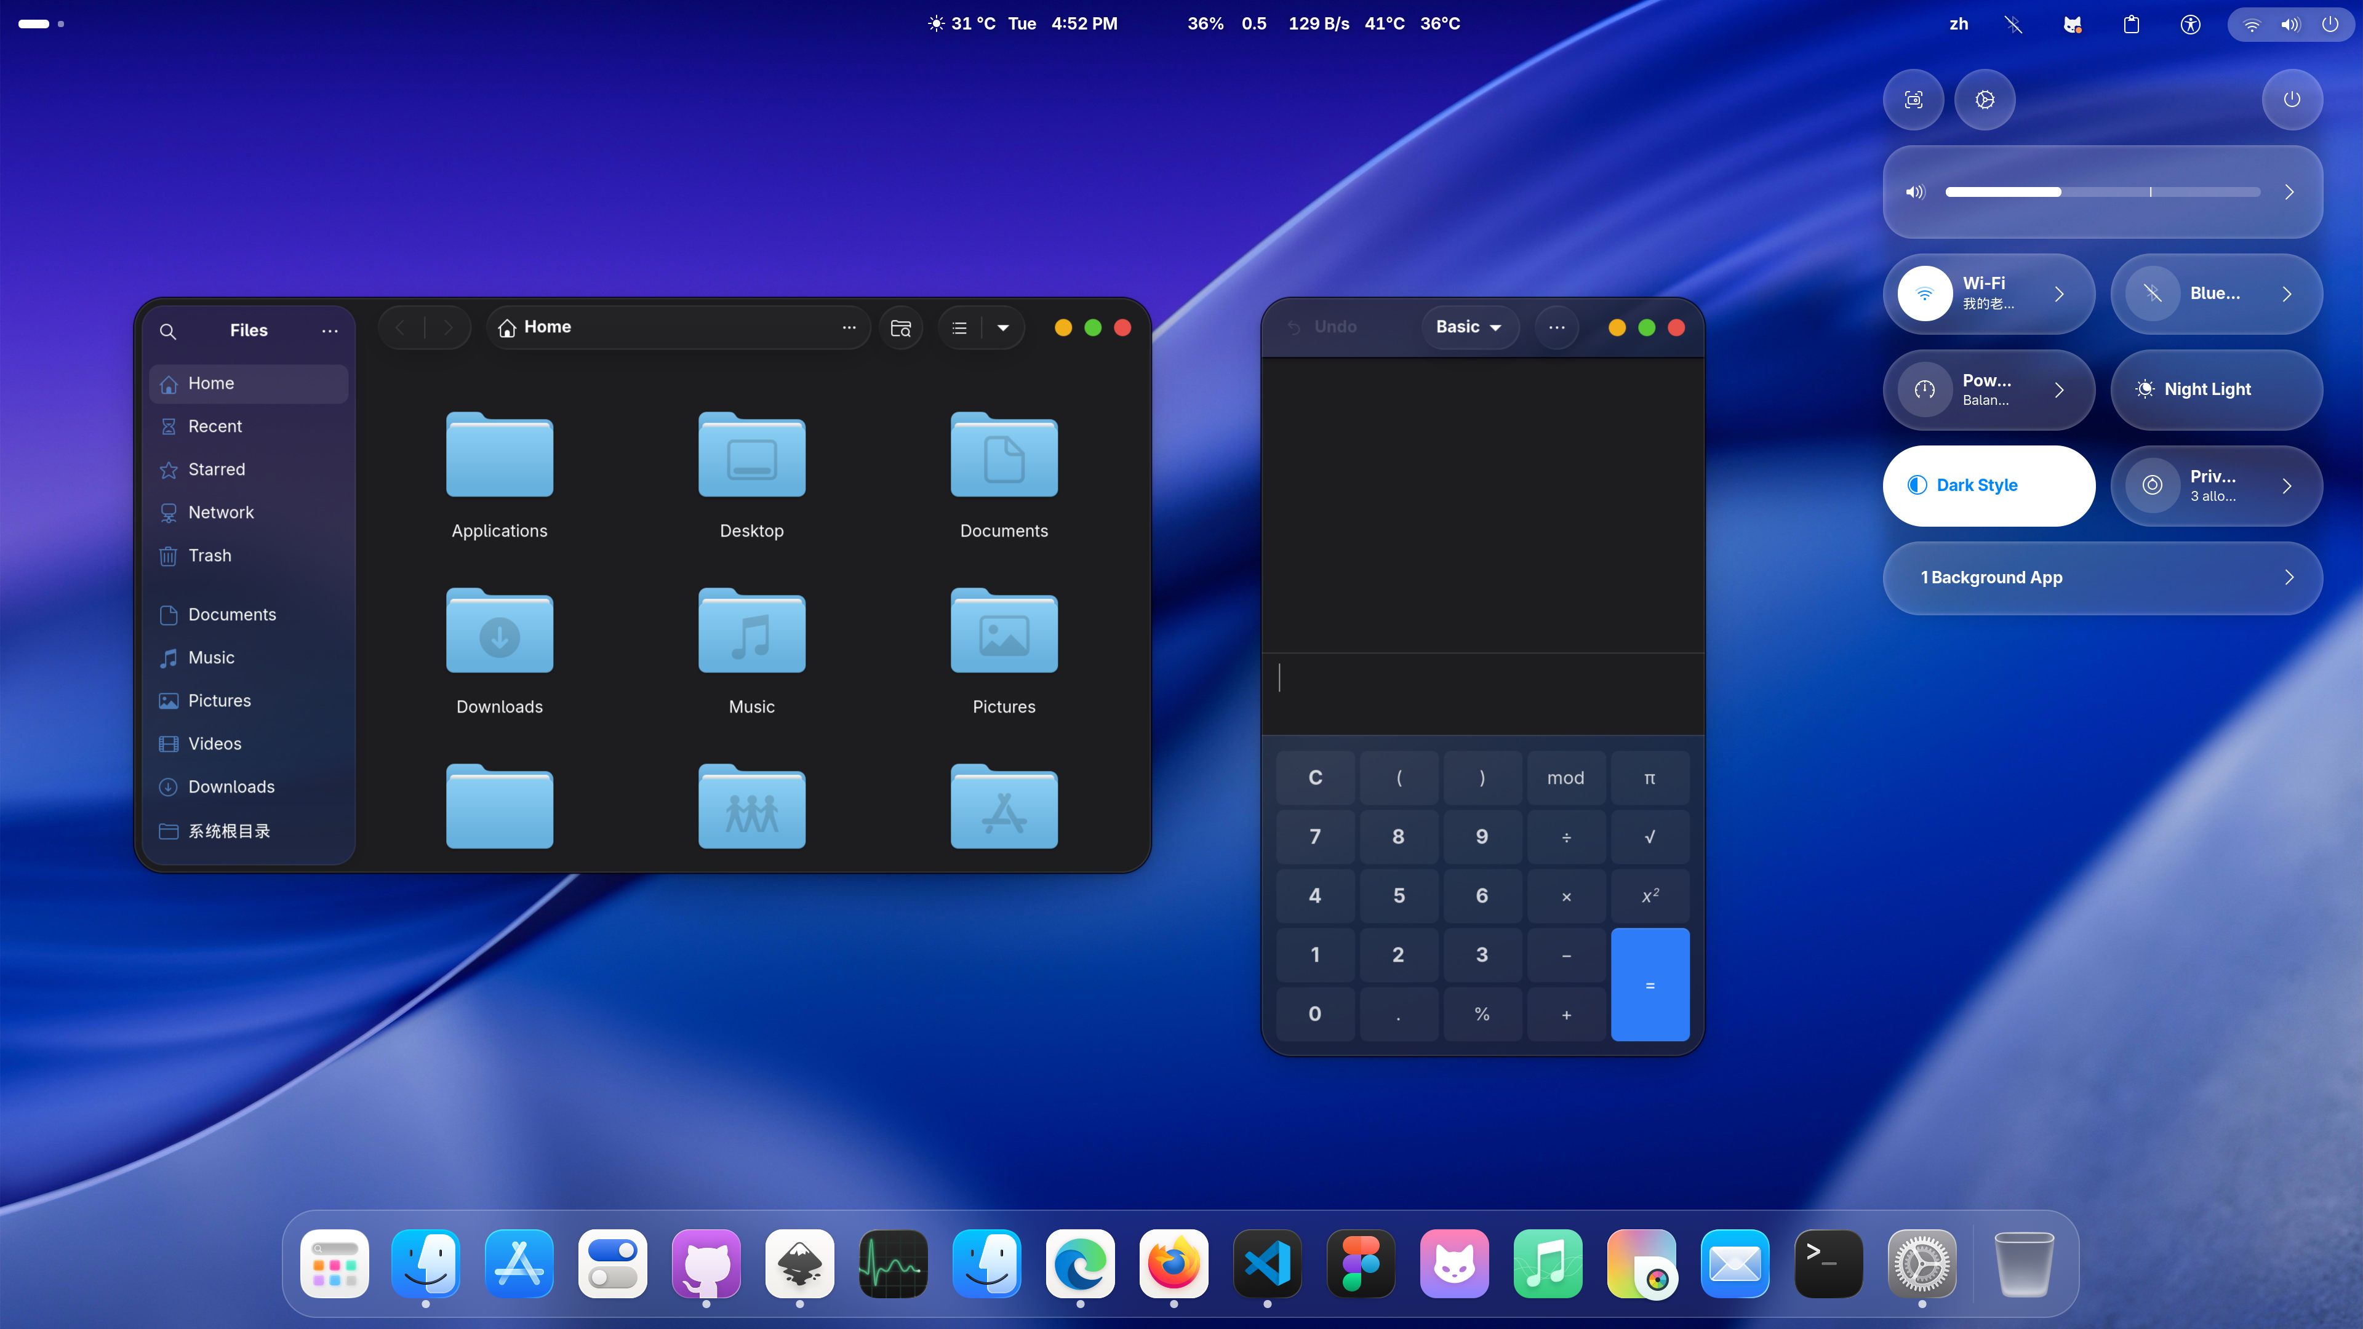Toggle Dark Style in quick settings
Screen dimensions: 2363x1329
[x=1988, y=485]
